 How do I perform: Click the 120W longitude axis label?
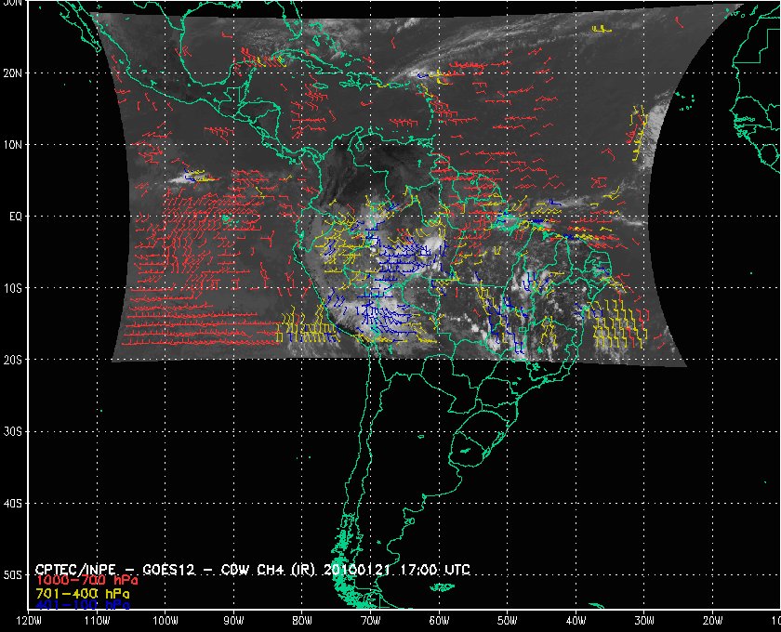(x=29, y=622)
